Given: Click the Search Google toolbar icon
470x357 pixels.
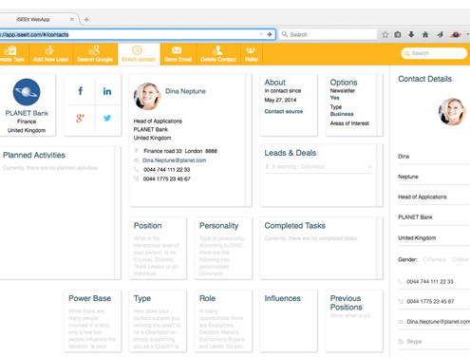Looking at the screenshot, I should 94,50.
